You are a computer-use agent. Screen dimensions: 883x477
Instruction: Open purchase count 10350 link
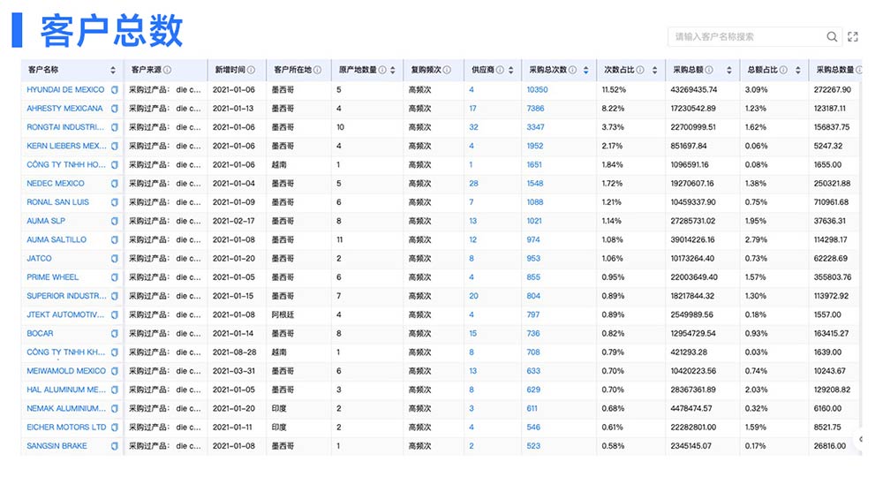pos(537,89)
